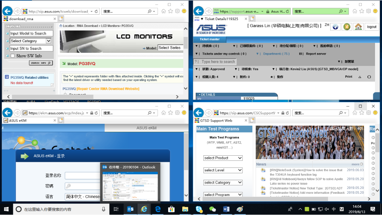
Task: Click the SEARCH INFO button
Action: [x=41, y=63]
